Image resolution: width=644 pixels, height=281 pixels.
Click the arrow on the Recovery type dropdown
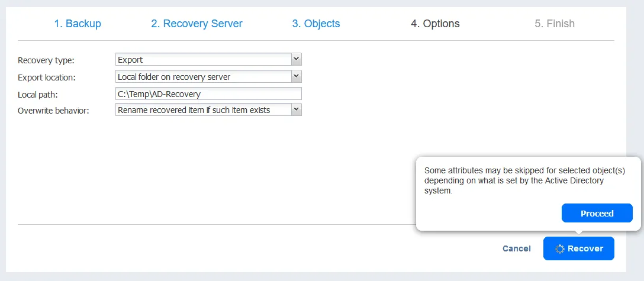pos(297,59)
